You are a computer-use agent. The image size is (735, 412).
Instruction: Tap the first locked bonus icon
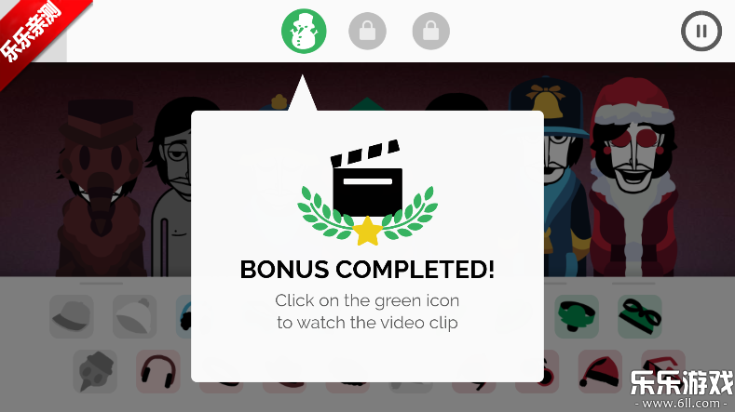(x=367, y=32)
